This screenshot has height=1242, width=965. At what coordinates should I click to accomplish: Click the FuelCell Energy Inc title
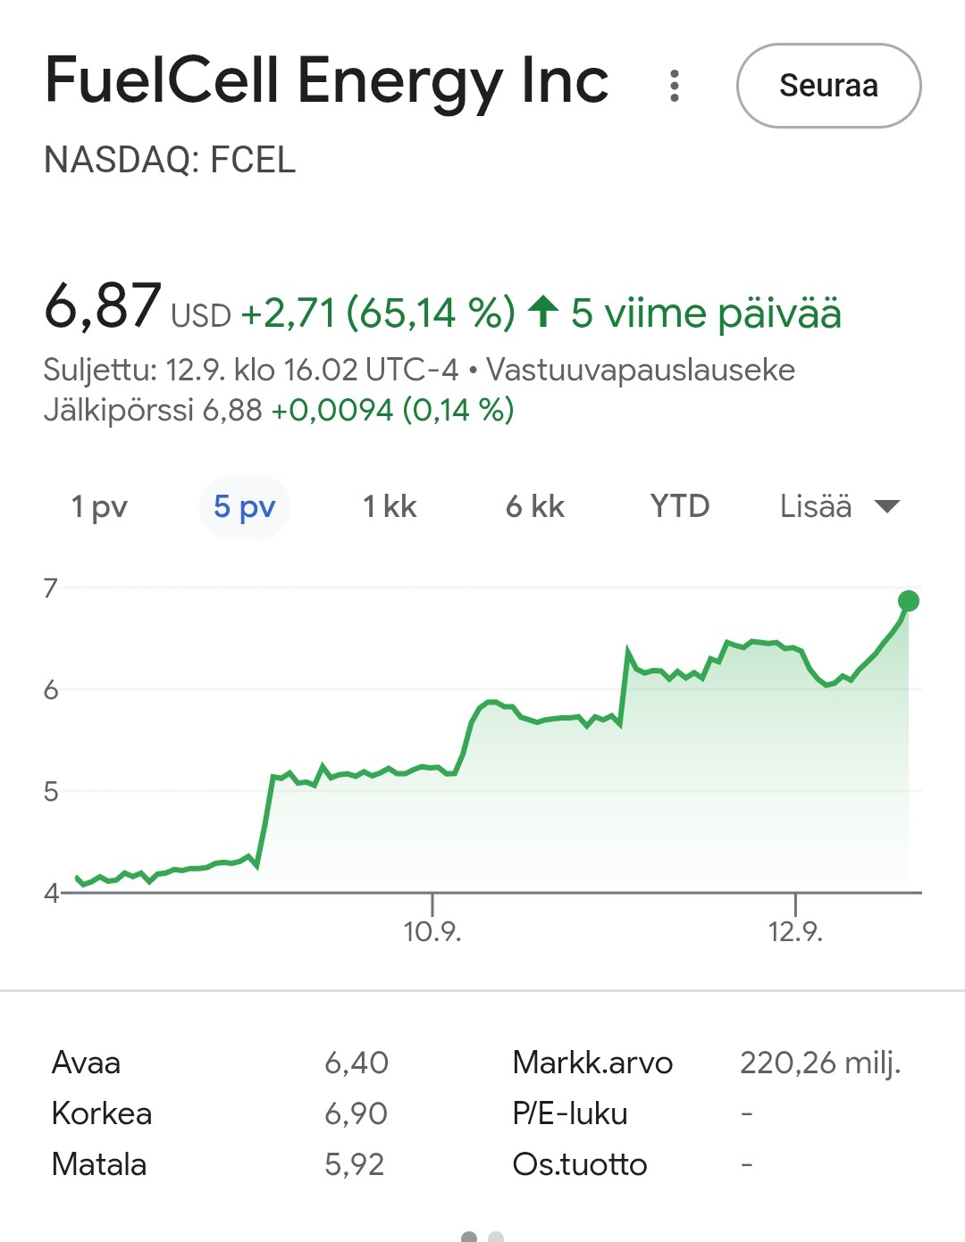click(x=326, y=80)
